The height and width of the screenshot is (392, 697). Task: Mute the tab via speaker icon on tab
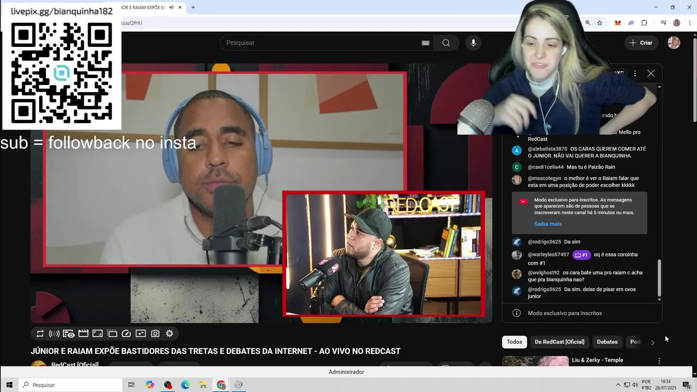(171, 7)
